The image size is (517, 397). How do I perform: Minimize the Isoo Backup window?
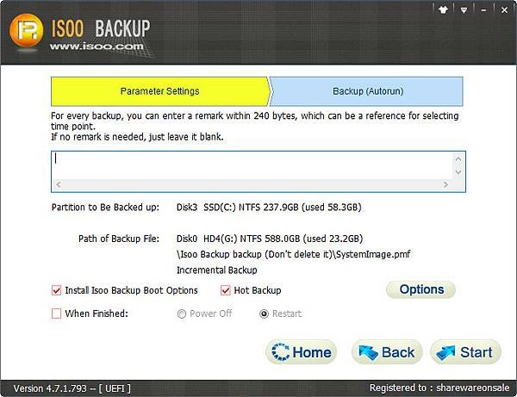point(483,10)
